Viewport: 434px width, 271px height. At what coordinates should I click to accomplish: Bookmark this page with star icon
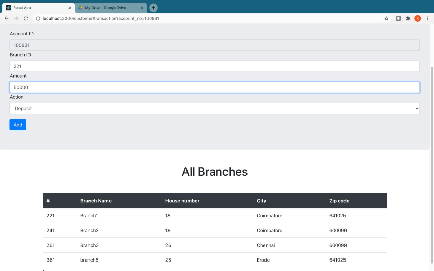(x=386, y=18)
